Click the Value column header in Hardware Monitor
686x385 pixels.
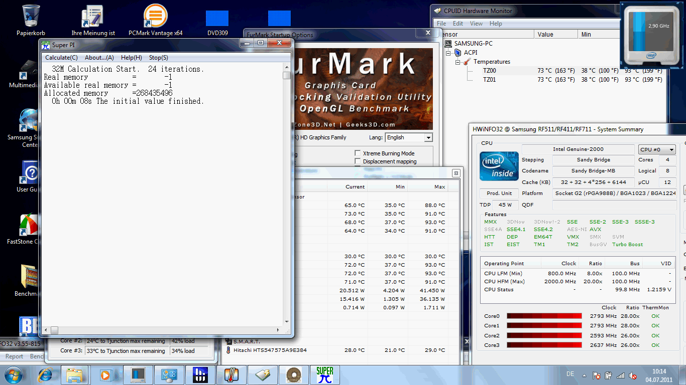tap(555, 34)
